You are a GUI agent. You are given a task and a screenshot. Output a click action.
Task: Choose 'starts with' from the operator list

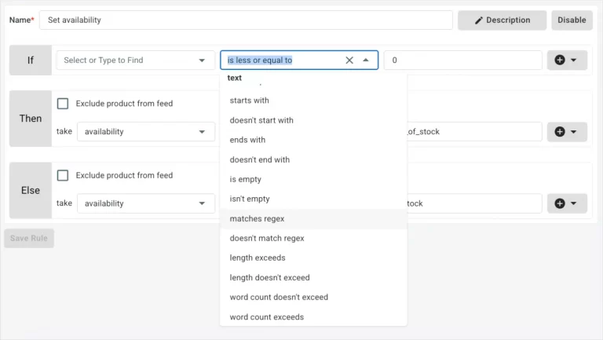249,101
